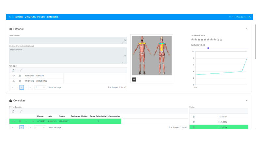The image size is (261, 146).
Task: Add a new record in Patologias toolbar
Action: pyautogui.click(x=13, y=70)
